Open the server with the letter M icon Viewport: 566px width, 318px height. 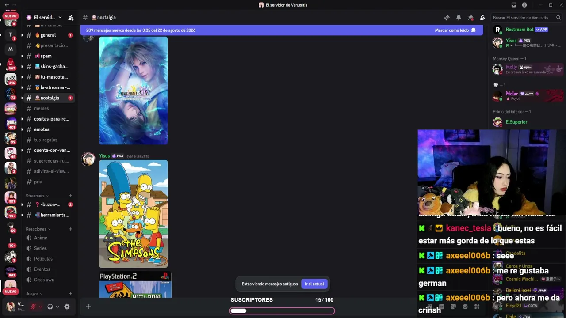pos(11,49)
